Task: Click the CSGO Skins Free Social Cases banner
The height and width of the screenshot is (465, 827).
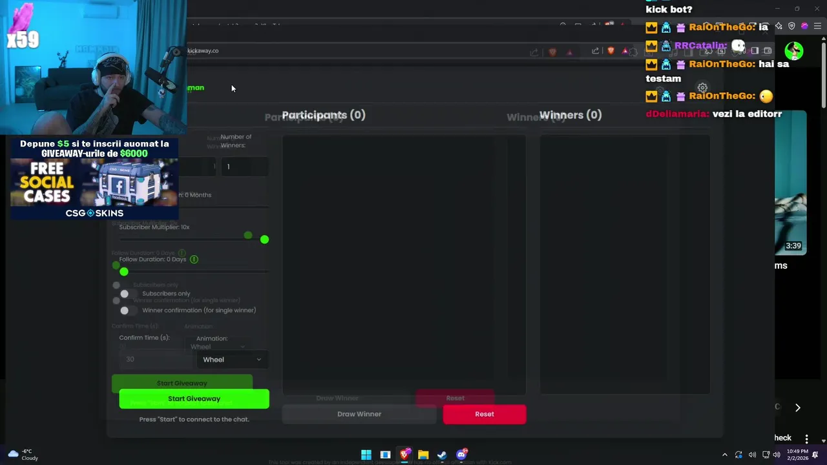Action: pyautogui.click(x=94, y=178)
